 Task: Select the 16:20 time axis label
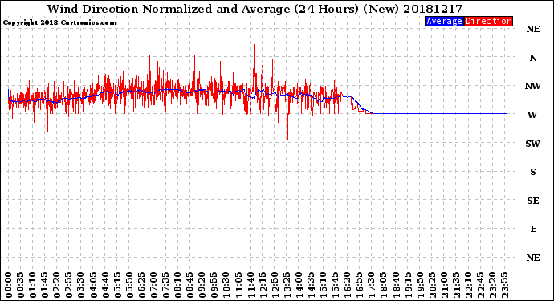pos(348,285)
